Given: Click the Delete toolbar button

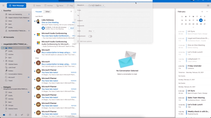Looking at the screenshot, I should [x=37, y=5].
